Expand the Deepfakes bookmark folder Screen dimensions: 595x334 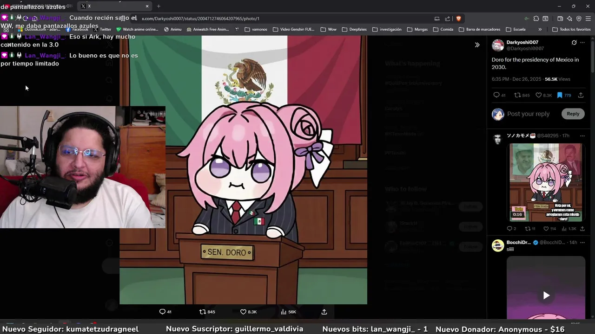(x=354, y=29)
